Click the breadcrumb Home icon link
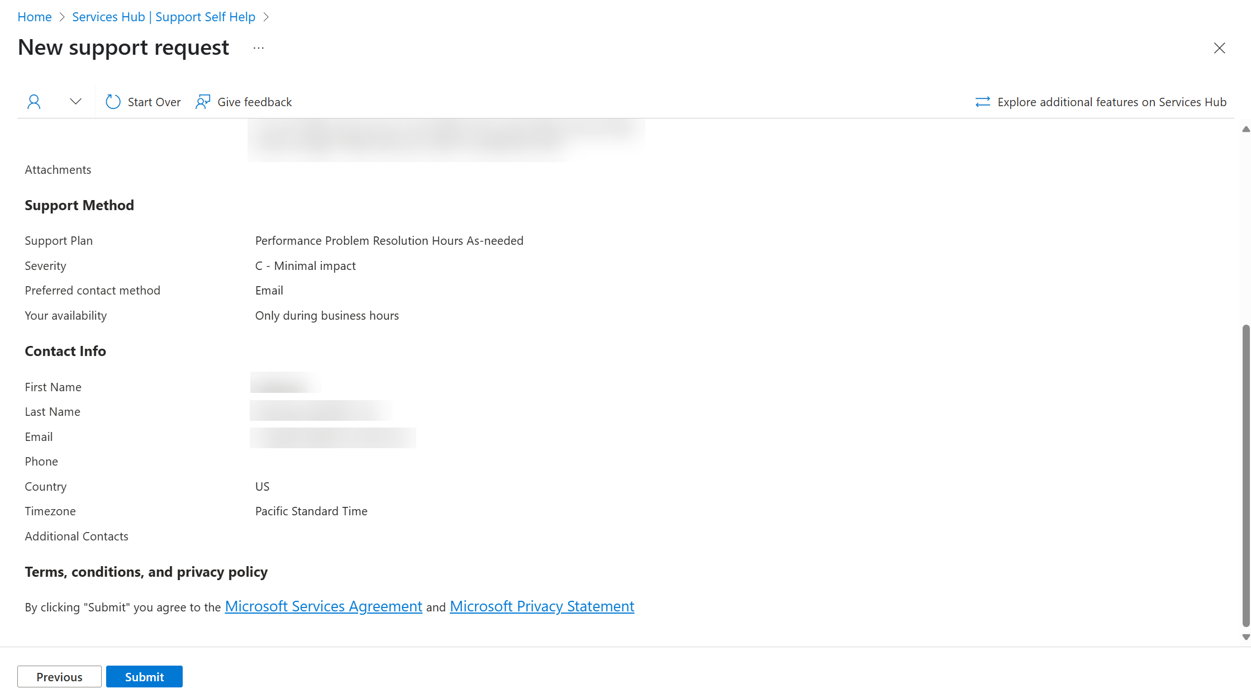The width and height of the screenshot is (1251, 693). [34, 15]
